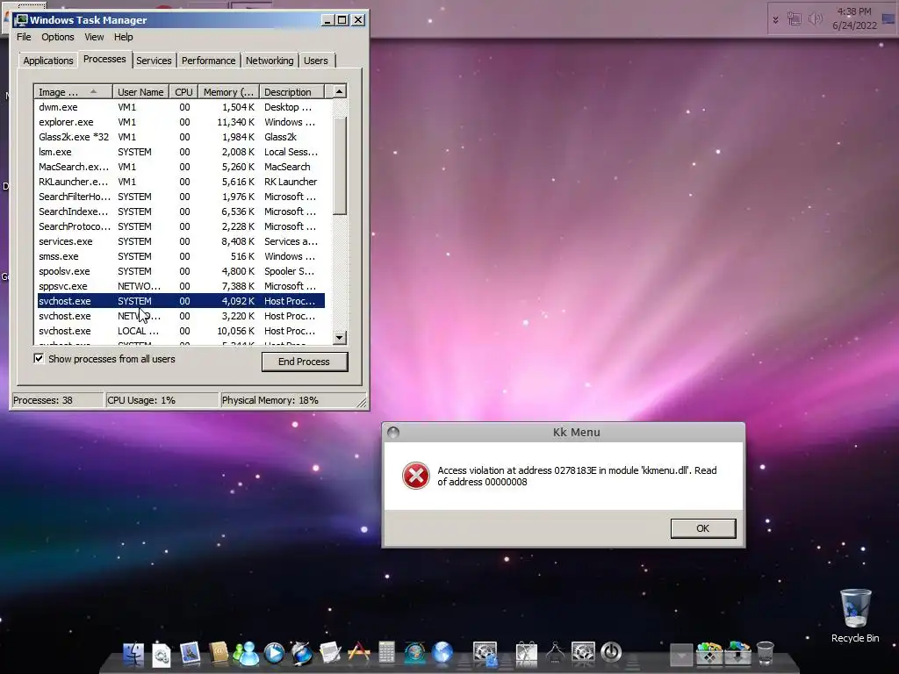The height and width of the screenshot is (674, 899).
Task: Select the explorer.exe process row
Action: click(181, 122)
